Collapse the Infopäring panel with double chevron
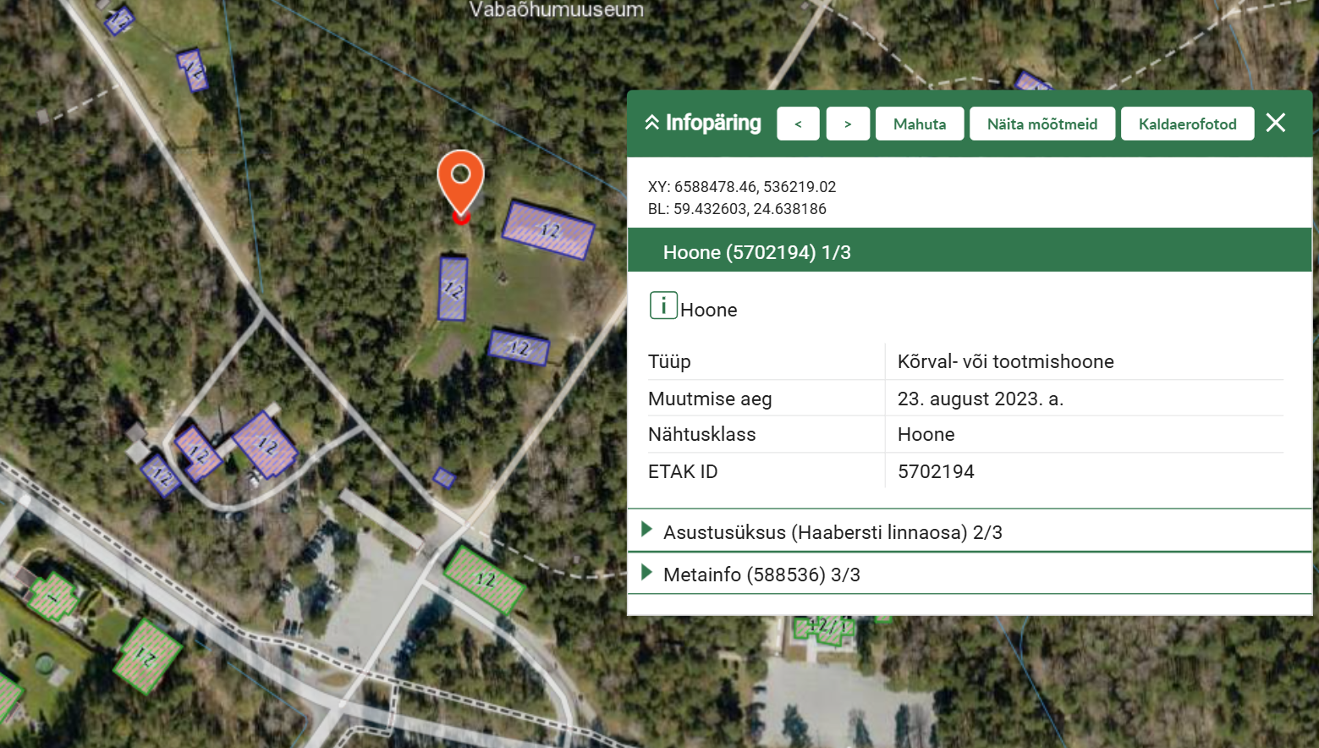This screenshot has width=1319, height=748. click(651, 124)
